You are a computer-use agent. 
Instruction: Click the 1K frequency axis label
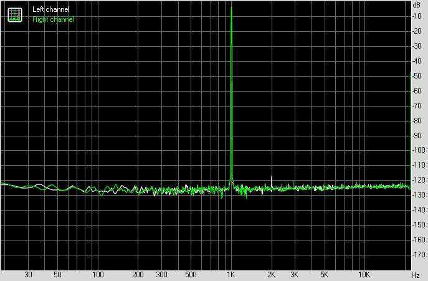click(231, 274)
